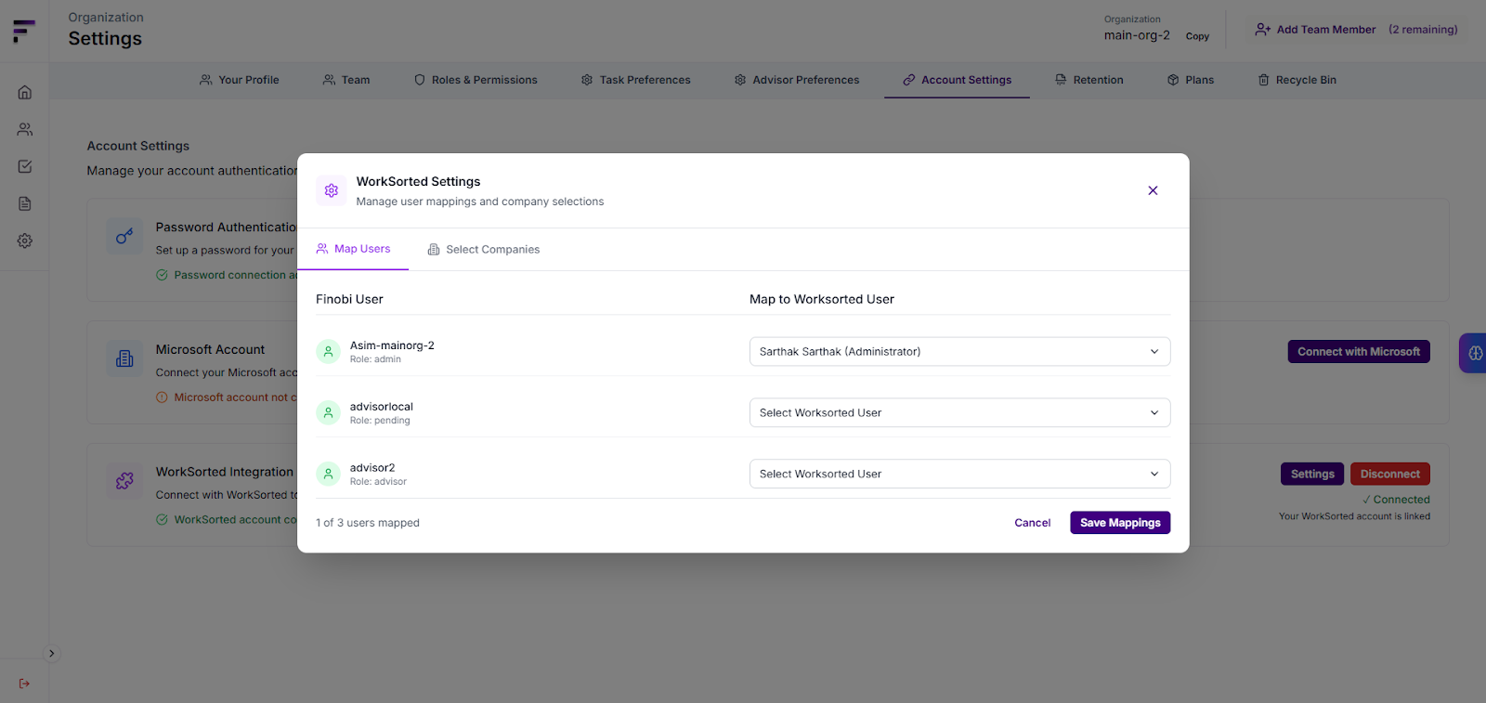Screen dimensions: 1486x703
Task: Click the Save Mappings button
Action: 1119,523
